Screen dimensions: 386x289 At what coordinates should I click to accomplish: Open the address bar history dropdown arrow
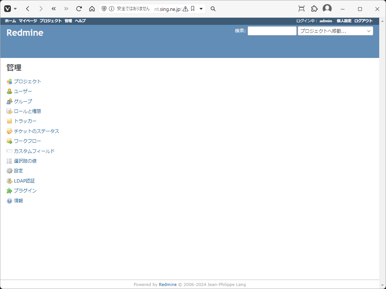tap(201, 9)
